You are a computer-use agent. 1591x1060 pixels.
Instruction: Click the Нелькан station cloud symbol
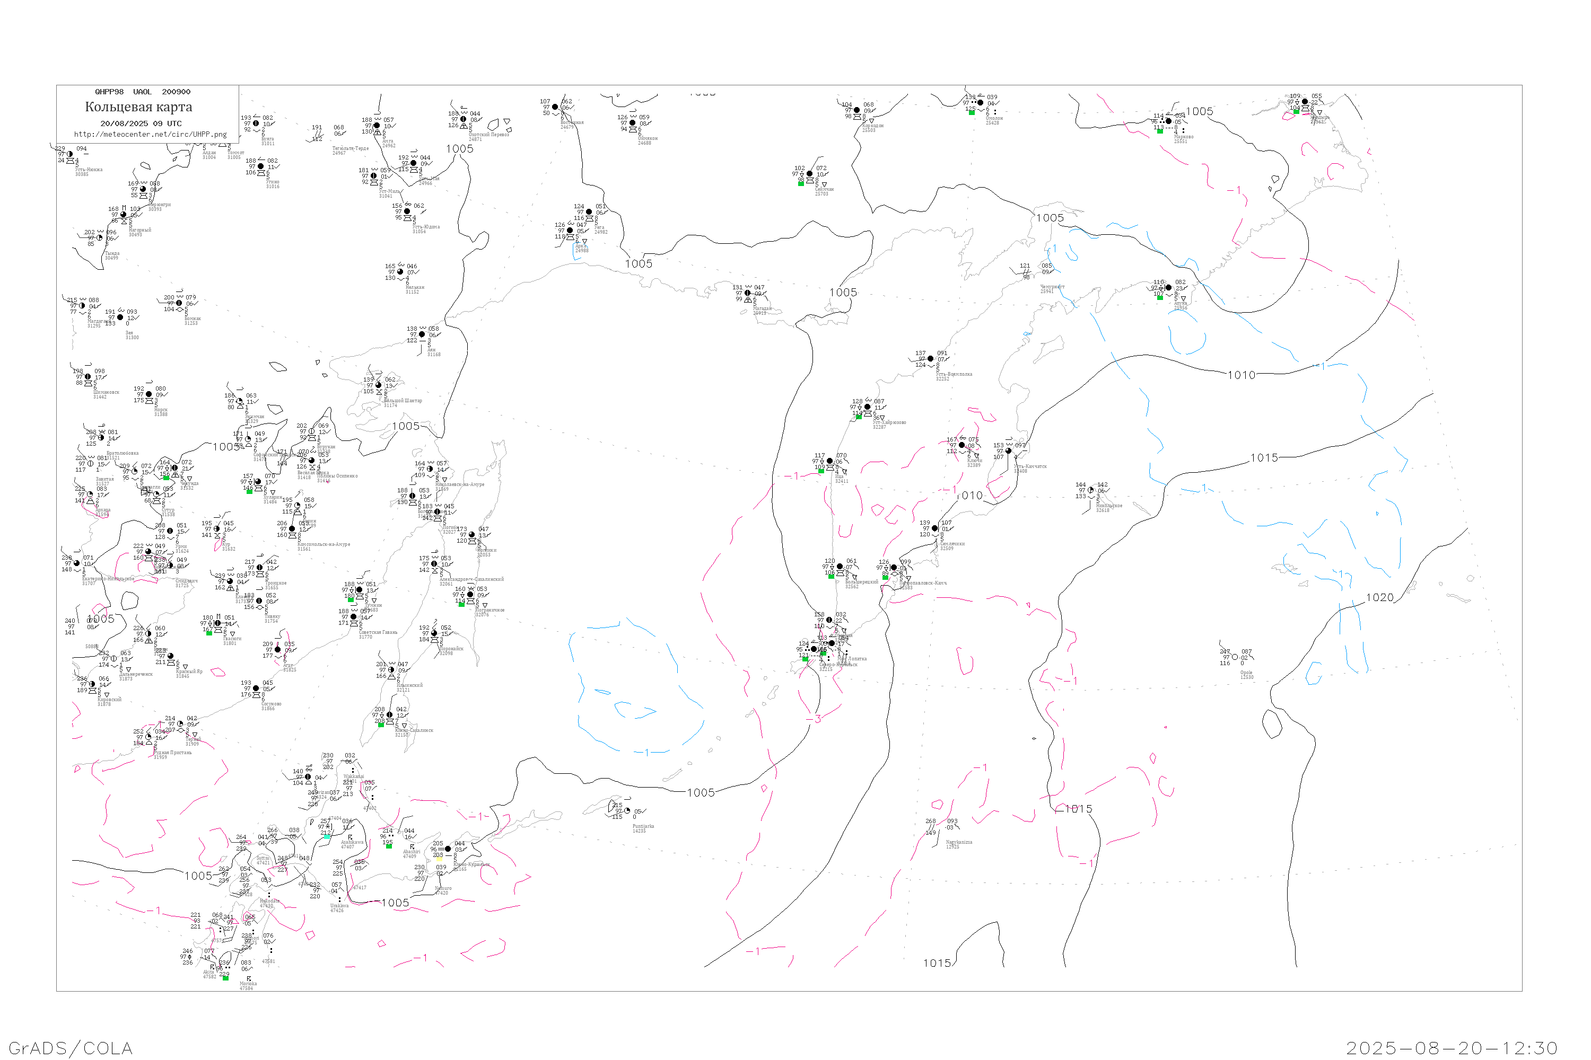400,272
